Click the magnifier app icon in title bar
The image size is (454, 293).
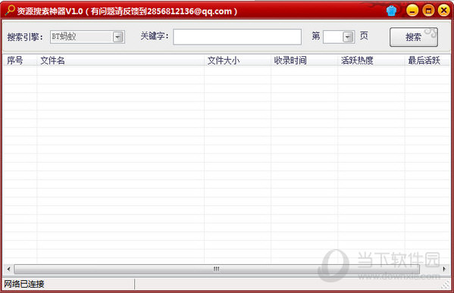coord(10,10)
